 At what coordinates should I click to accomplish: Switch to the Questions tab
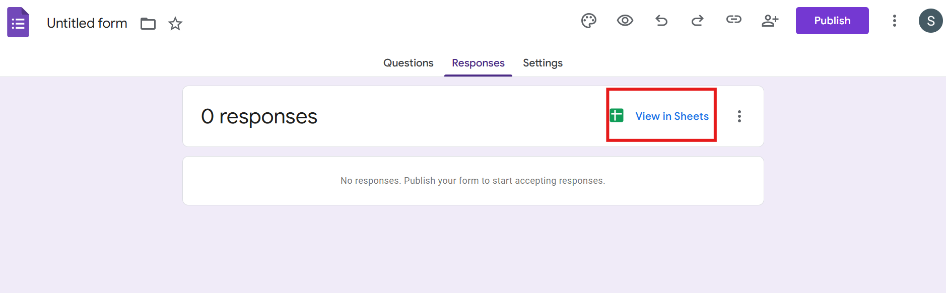pyautogui.click(x=409, y=63)
